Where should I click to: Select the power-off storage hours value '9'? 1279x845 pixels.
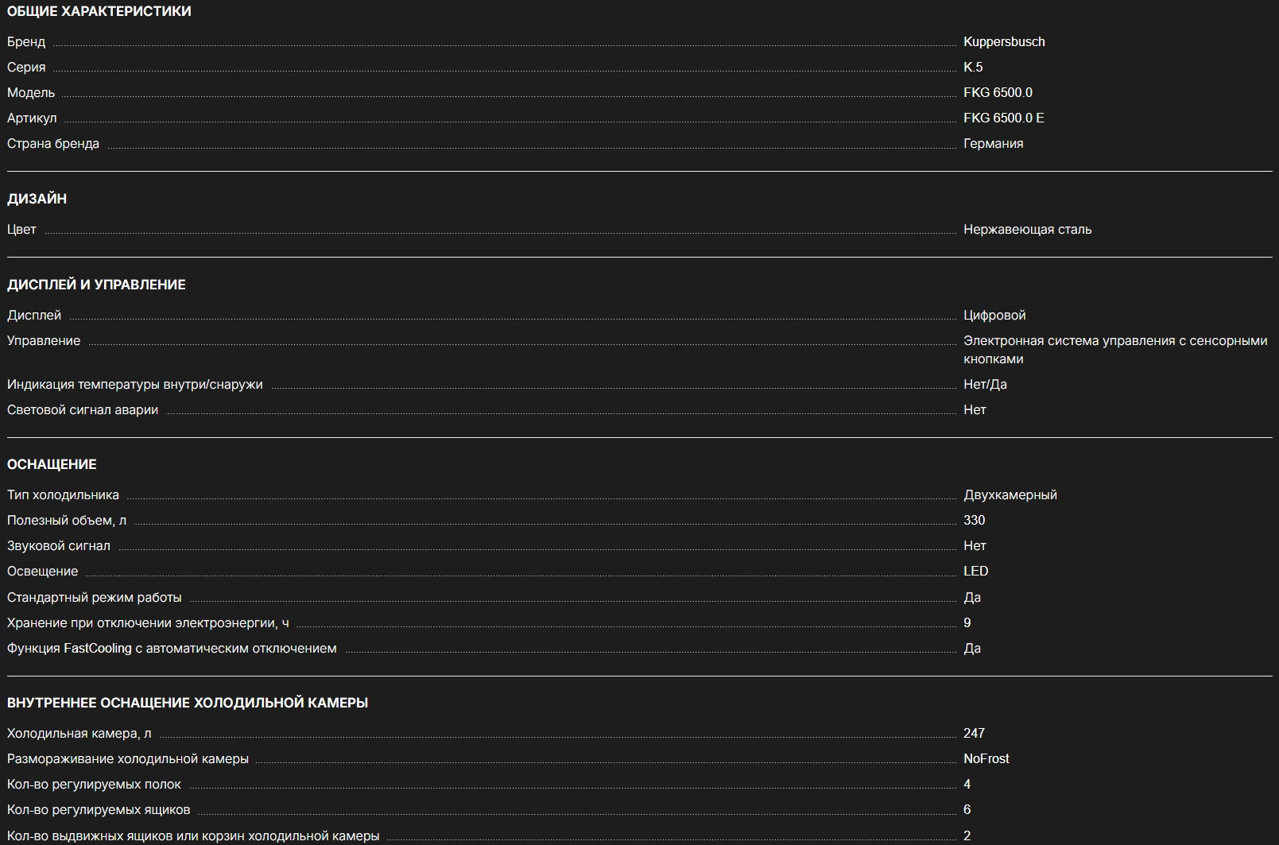tap(967, 622)
